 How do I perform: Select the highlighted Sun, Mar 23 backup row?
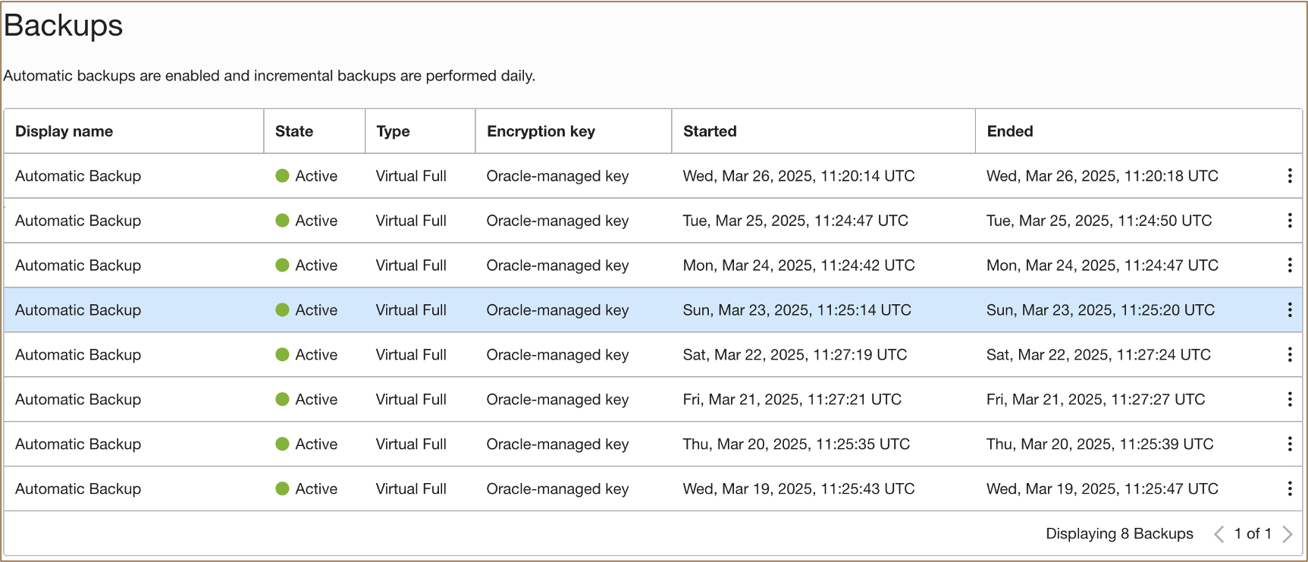point(796,310)
